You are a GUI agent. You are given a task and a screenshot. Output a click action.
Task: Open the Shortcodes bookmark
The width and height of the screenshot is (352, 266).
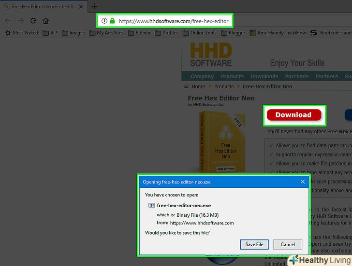coord(331,33)
